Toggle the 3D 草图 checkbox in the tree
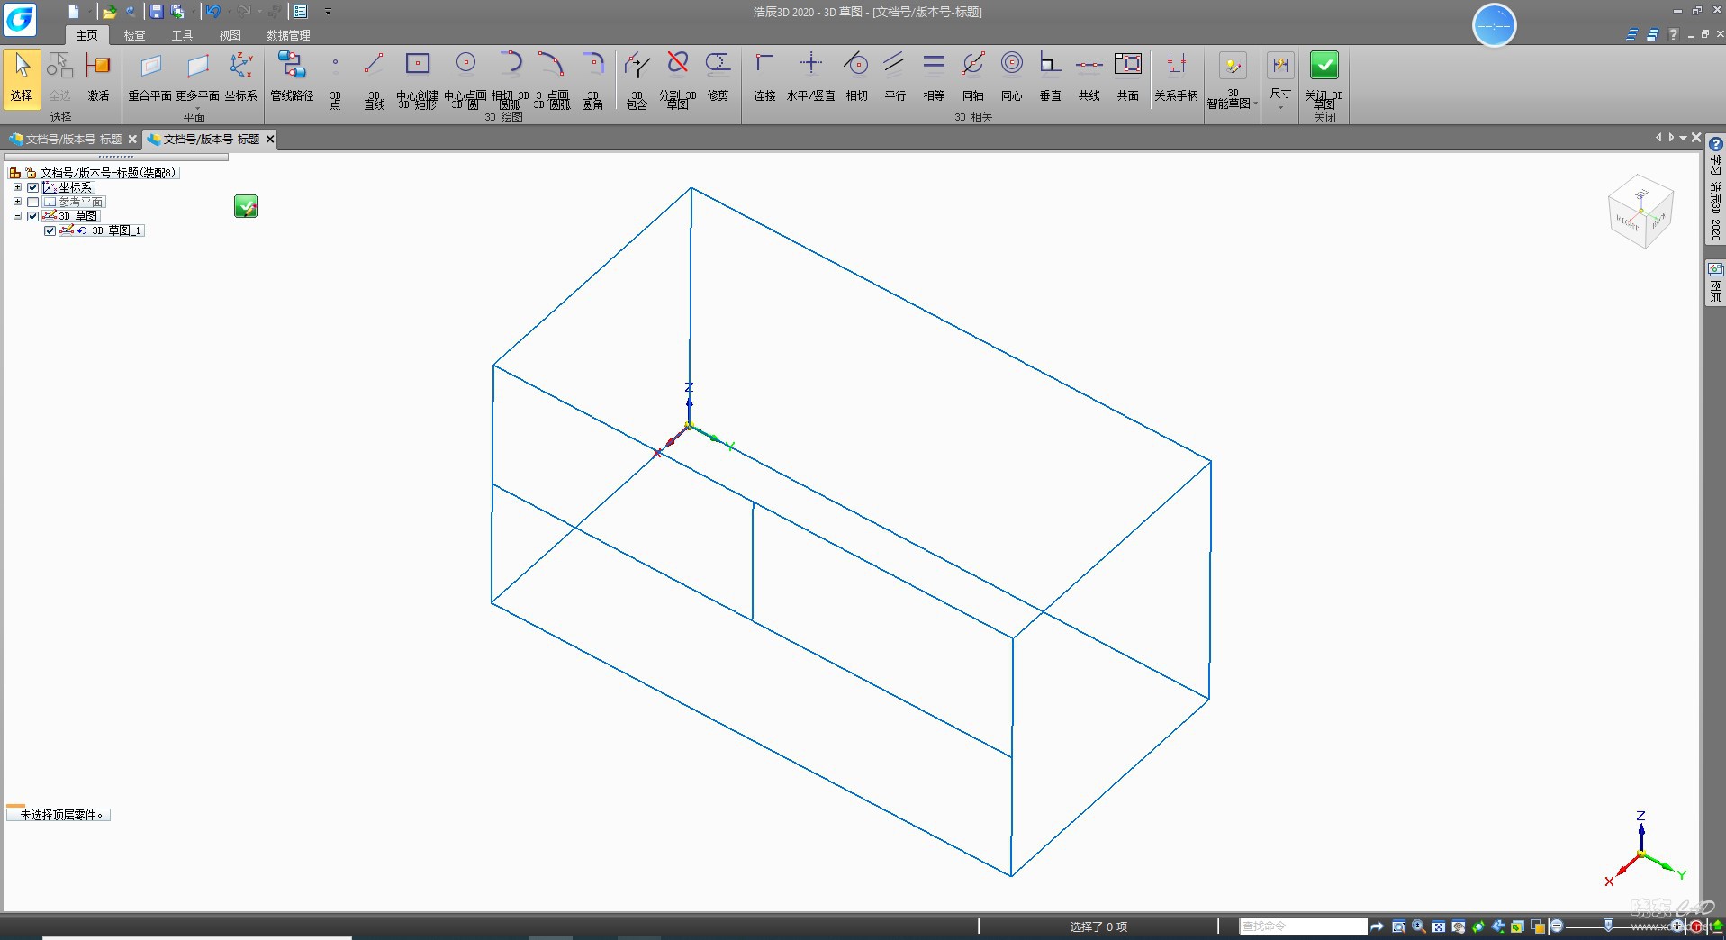 [33, 216]
